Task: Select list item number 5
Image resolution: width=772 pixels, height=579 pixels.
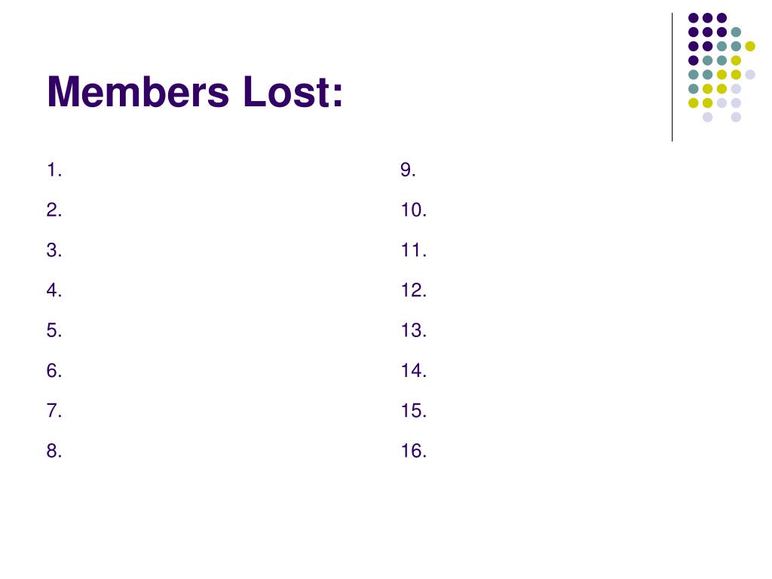Action: (54, 330)
